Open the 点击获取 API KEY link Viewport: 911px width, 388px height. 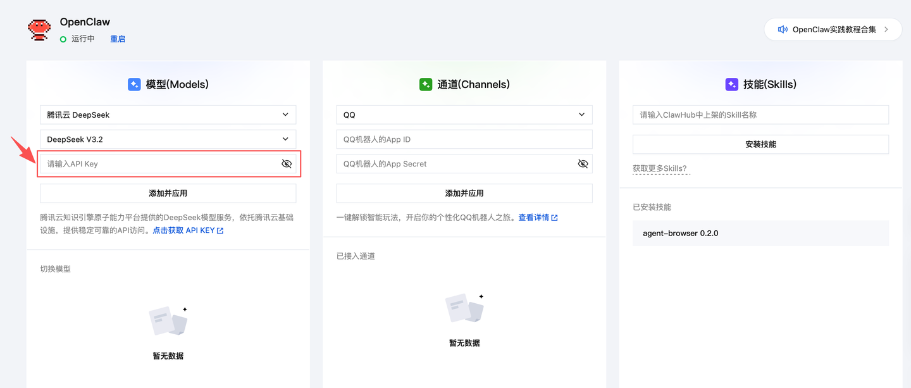(184, 230)
